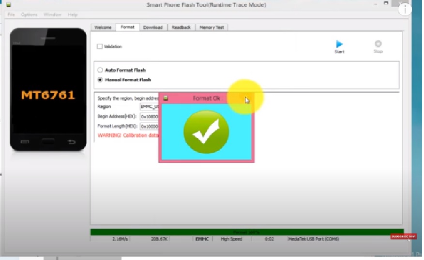Open the Help menu
Viewport: 424px width, 260px height.
[73, 14]
